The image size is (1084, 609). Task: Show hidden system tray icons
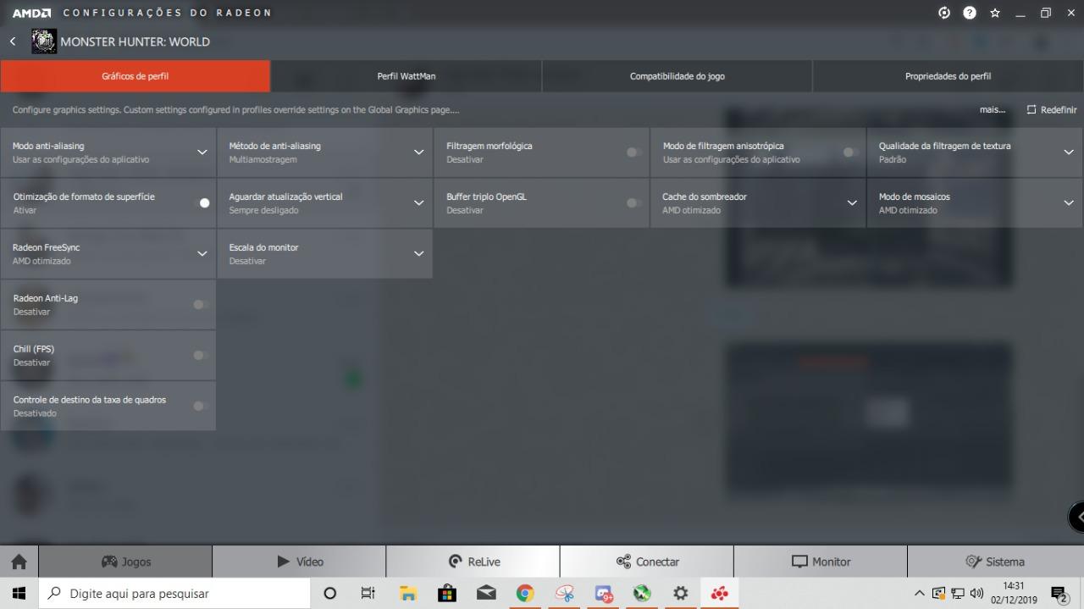point(920,594)
